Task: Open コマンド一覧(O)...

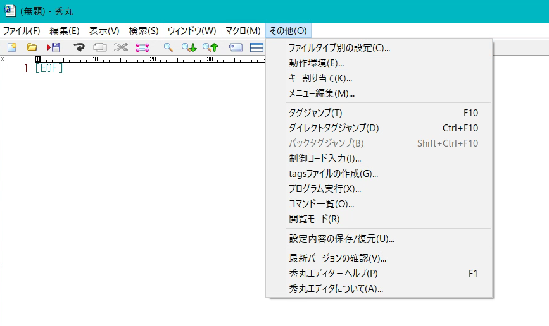Action: (379, 204)
